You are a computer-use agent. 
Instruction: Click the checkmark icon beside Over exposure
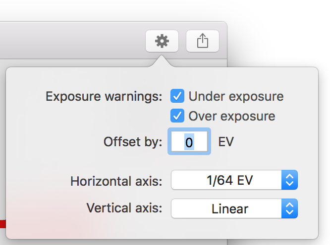tap(177, 116)
